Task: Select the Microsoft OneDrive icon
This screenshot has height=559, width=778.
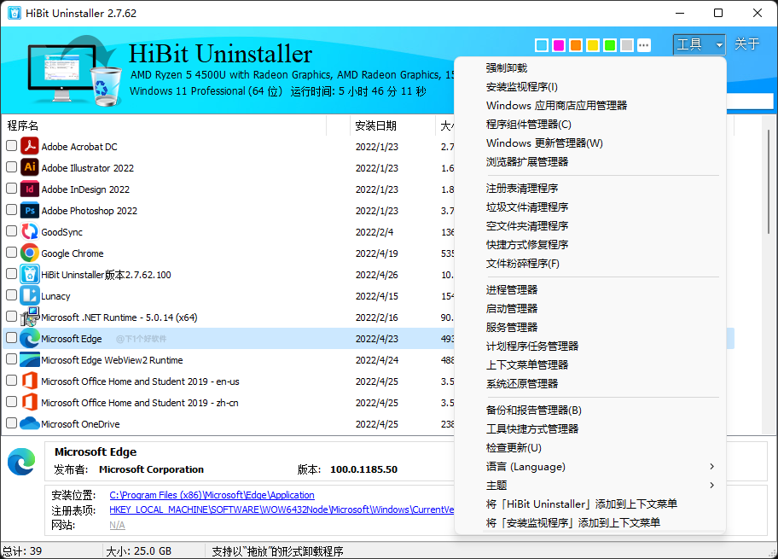Action: (28, 423)
